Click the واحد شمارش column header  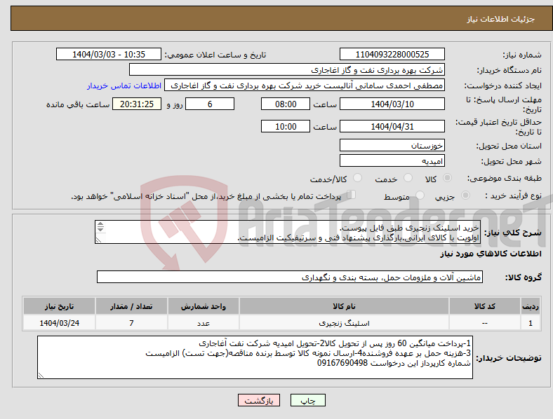tap(204, 306)
